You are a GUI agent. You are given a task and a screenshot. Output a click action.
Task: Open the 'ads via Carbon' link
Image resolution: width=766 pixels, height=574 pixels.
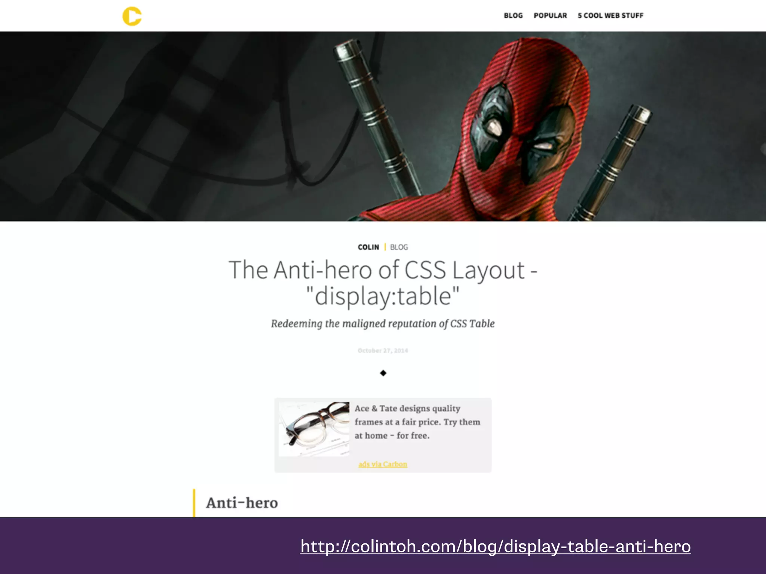coord(383,464)
